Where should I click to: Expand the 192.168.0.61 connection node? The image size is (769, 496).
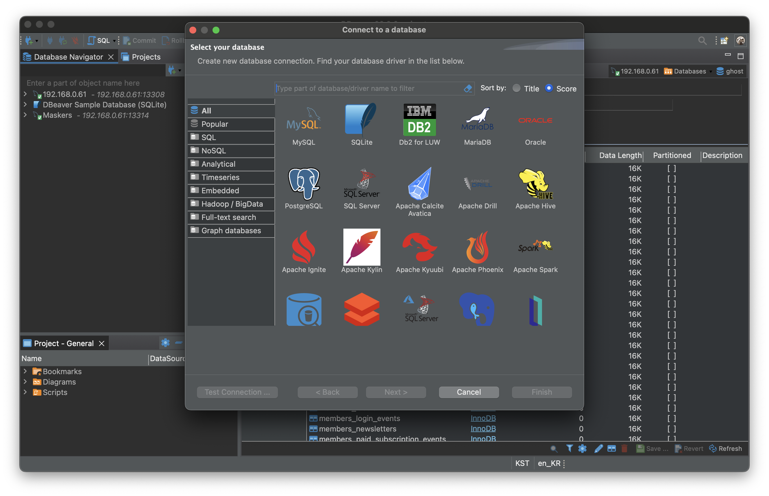click(x=25, y=94)
